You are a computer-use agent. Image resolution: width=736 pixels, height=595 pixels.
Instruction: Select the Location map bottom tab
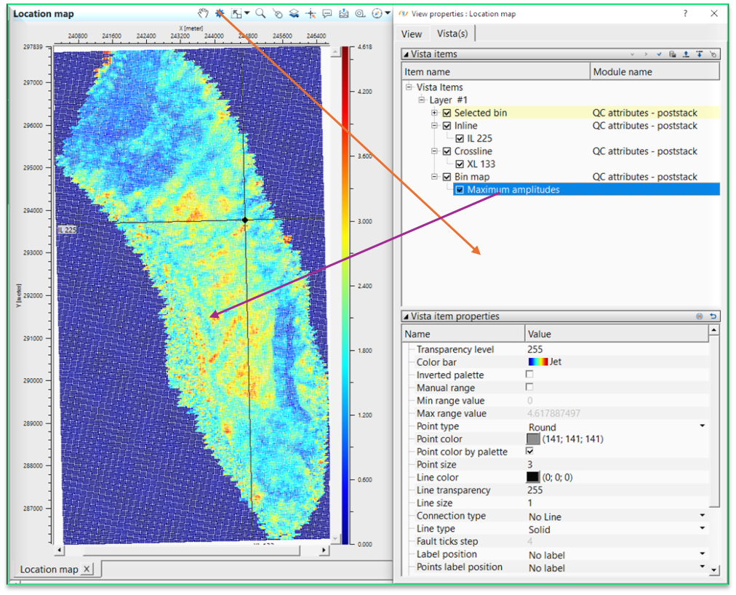pos(49,569)
